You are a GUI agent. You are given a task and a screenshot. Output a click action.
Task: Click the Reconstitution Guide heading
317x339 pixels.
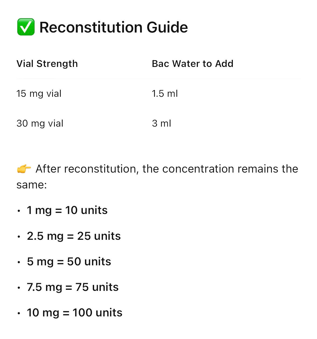(x=113, y=27)
